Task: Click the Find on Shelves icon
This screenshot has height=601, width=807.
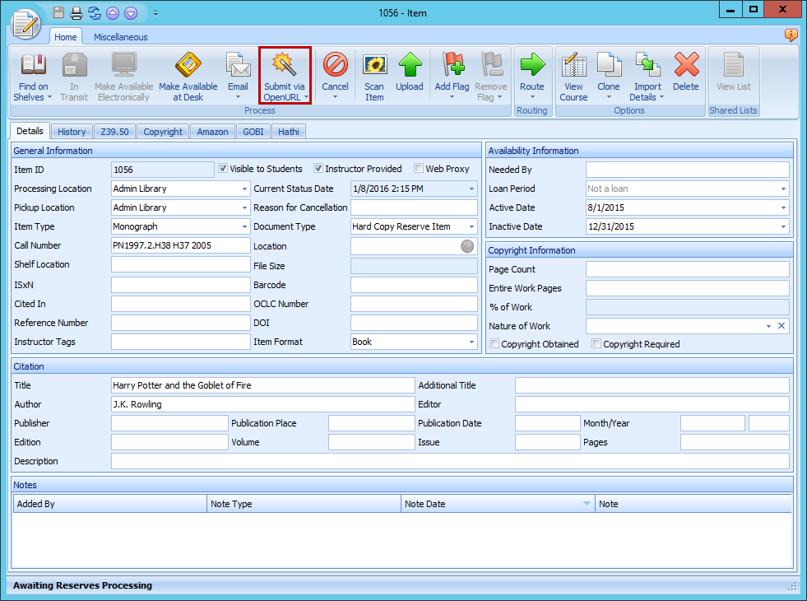Action: click(33, 66)
